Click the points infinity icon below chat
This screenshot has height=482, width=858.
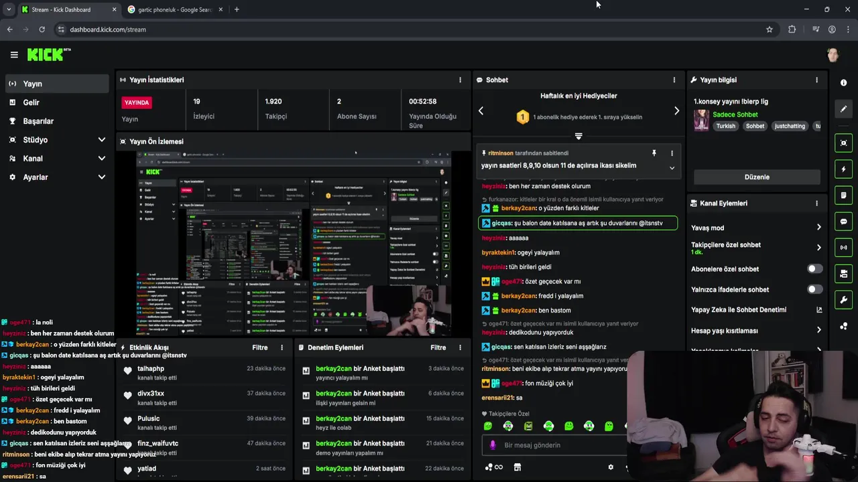[x=493, y=467]
